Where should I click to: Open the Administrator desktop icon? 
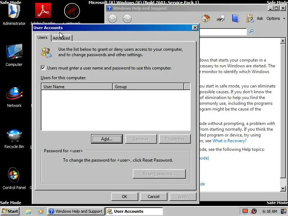tap(14, 13)
